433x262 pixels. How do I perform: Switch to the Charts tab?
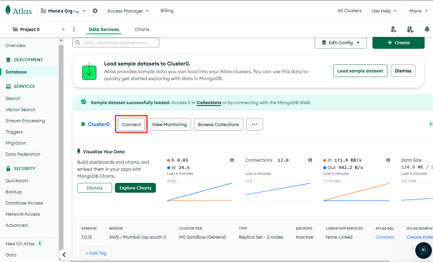pos(142,30)
